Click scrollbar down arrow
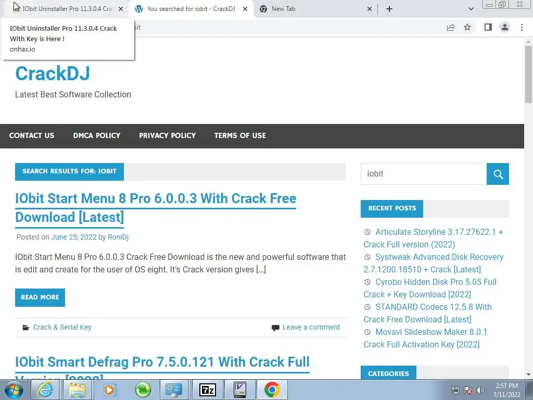This screenshot has width=533, height=400. coord(528,374)
